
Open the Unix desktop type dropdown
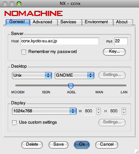point(32,75)
